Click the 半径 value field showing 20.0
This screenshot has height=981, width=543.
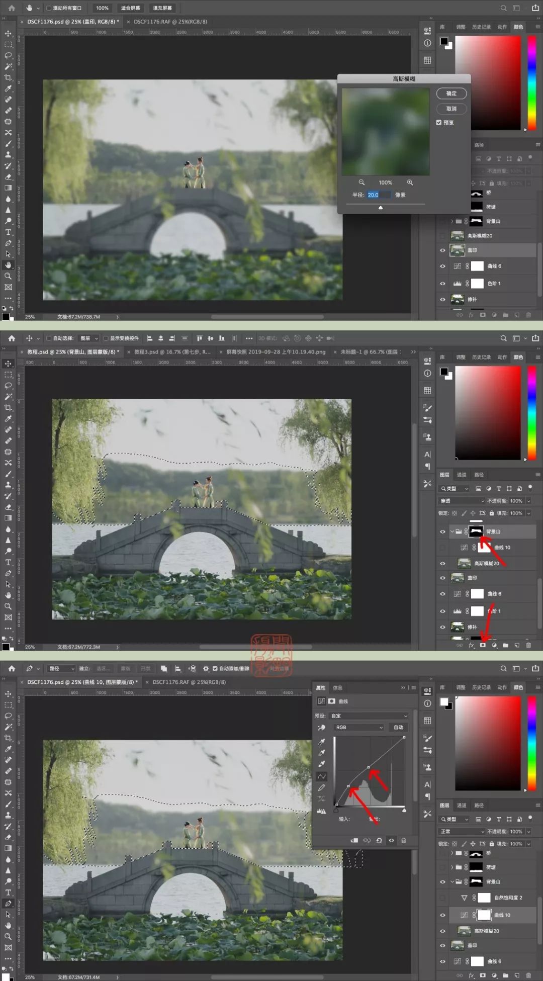379,195
